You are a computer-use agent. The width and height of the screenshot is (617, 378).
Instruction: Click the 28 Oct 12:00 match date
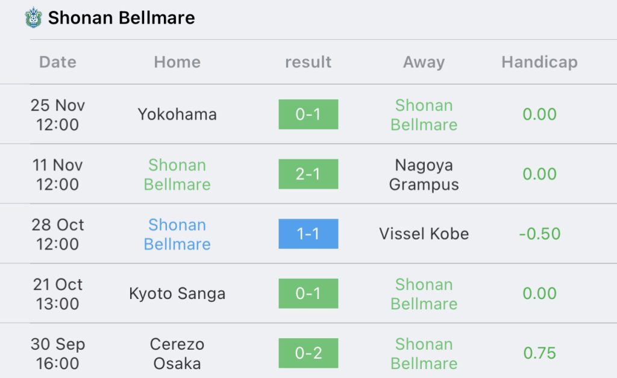click(x=58, y=235)
